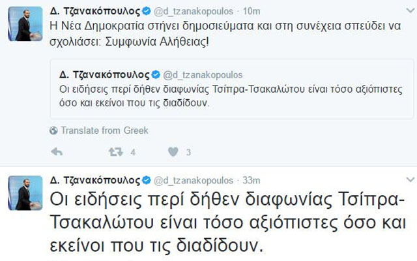
Task: Open the 10m timestamp link
Action: [252, 12]
